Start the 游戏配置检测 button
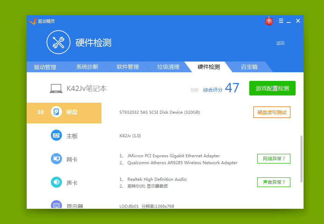The width and height of the screenshot is (324, 224). pos(272,88)
